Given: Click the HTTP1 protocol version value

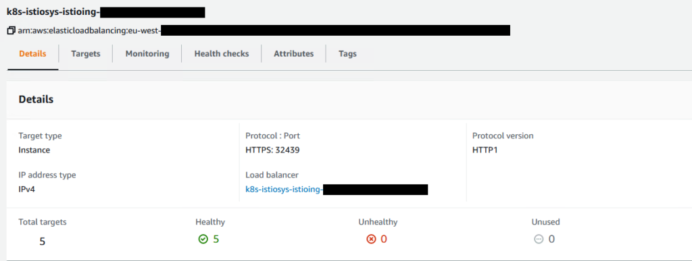Looking at the screenshot, I should 485,150.
